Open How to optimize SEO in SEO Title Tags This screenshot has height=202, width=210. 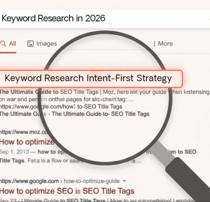coord(67,191)
